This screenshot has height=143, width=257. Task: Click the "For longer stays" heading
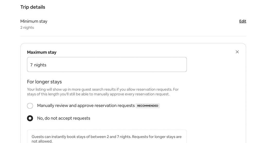[x=44, y=82]
